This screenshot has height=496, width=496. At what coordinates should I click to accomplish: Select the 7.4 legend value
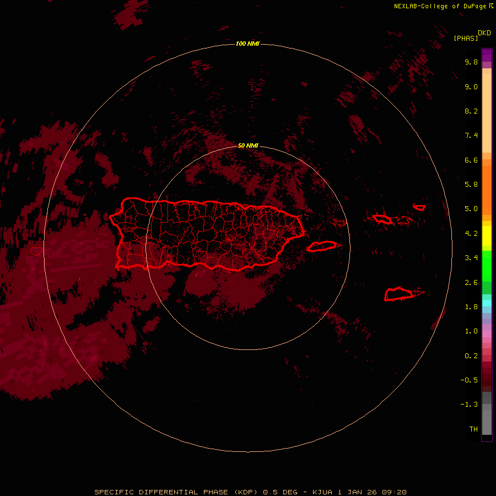point(471,136)
